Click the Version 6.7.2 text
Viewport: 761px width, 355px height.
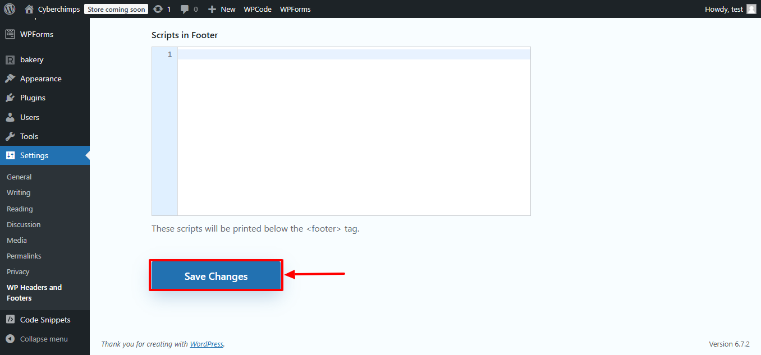coord(730,344)
